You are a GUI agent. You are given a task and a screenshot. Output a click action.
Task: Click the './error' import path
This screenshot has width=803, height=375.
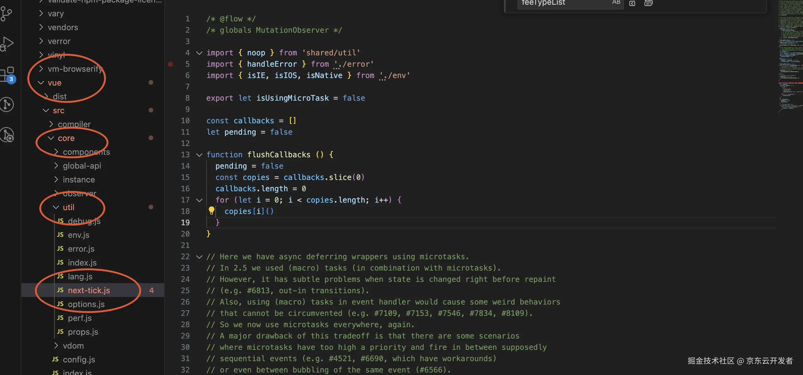[x=354, y=64]
